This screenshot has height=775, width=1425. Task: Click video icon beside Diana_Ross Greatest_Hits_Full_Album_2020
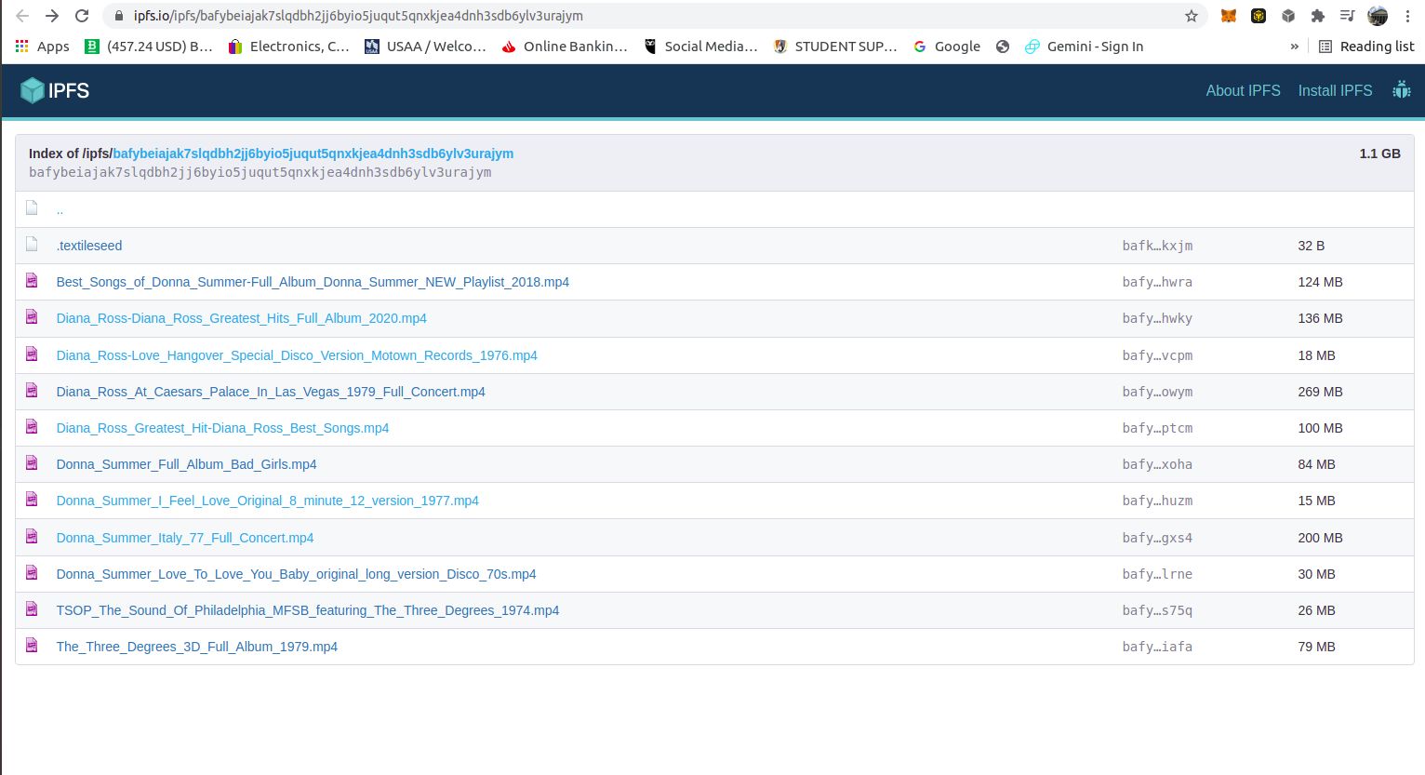pyautogui.click(x=32, y=317)
